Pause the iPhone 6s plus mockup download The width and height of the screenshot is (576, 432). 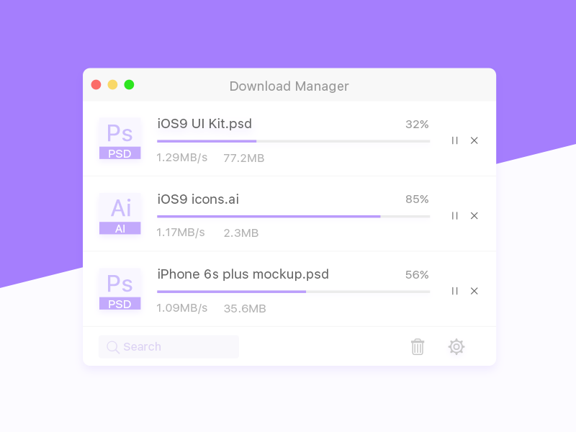(x=454, y=291)
